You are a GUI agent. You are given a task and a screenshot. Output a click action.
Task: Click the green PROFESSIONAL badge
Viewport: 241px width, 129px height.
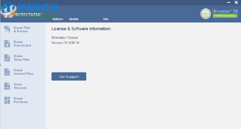coord(225,16)
